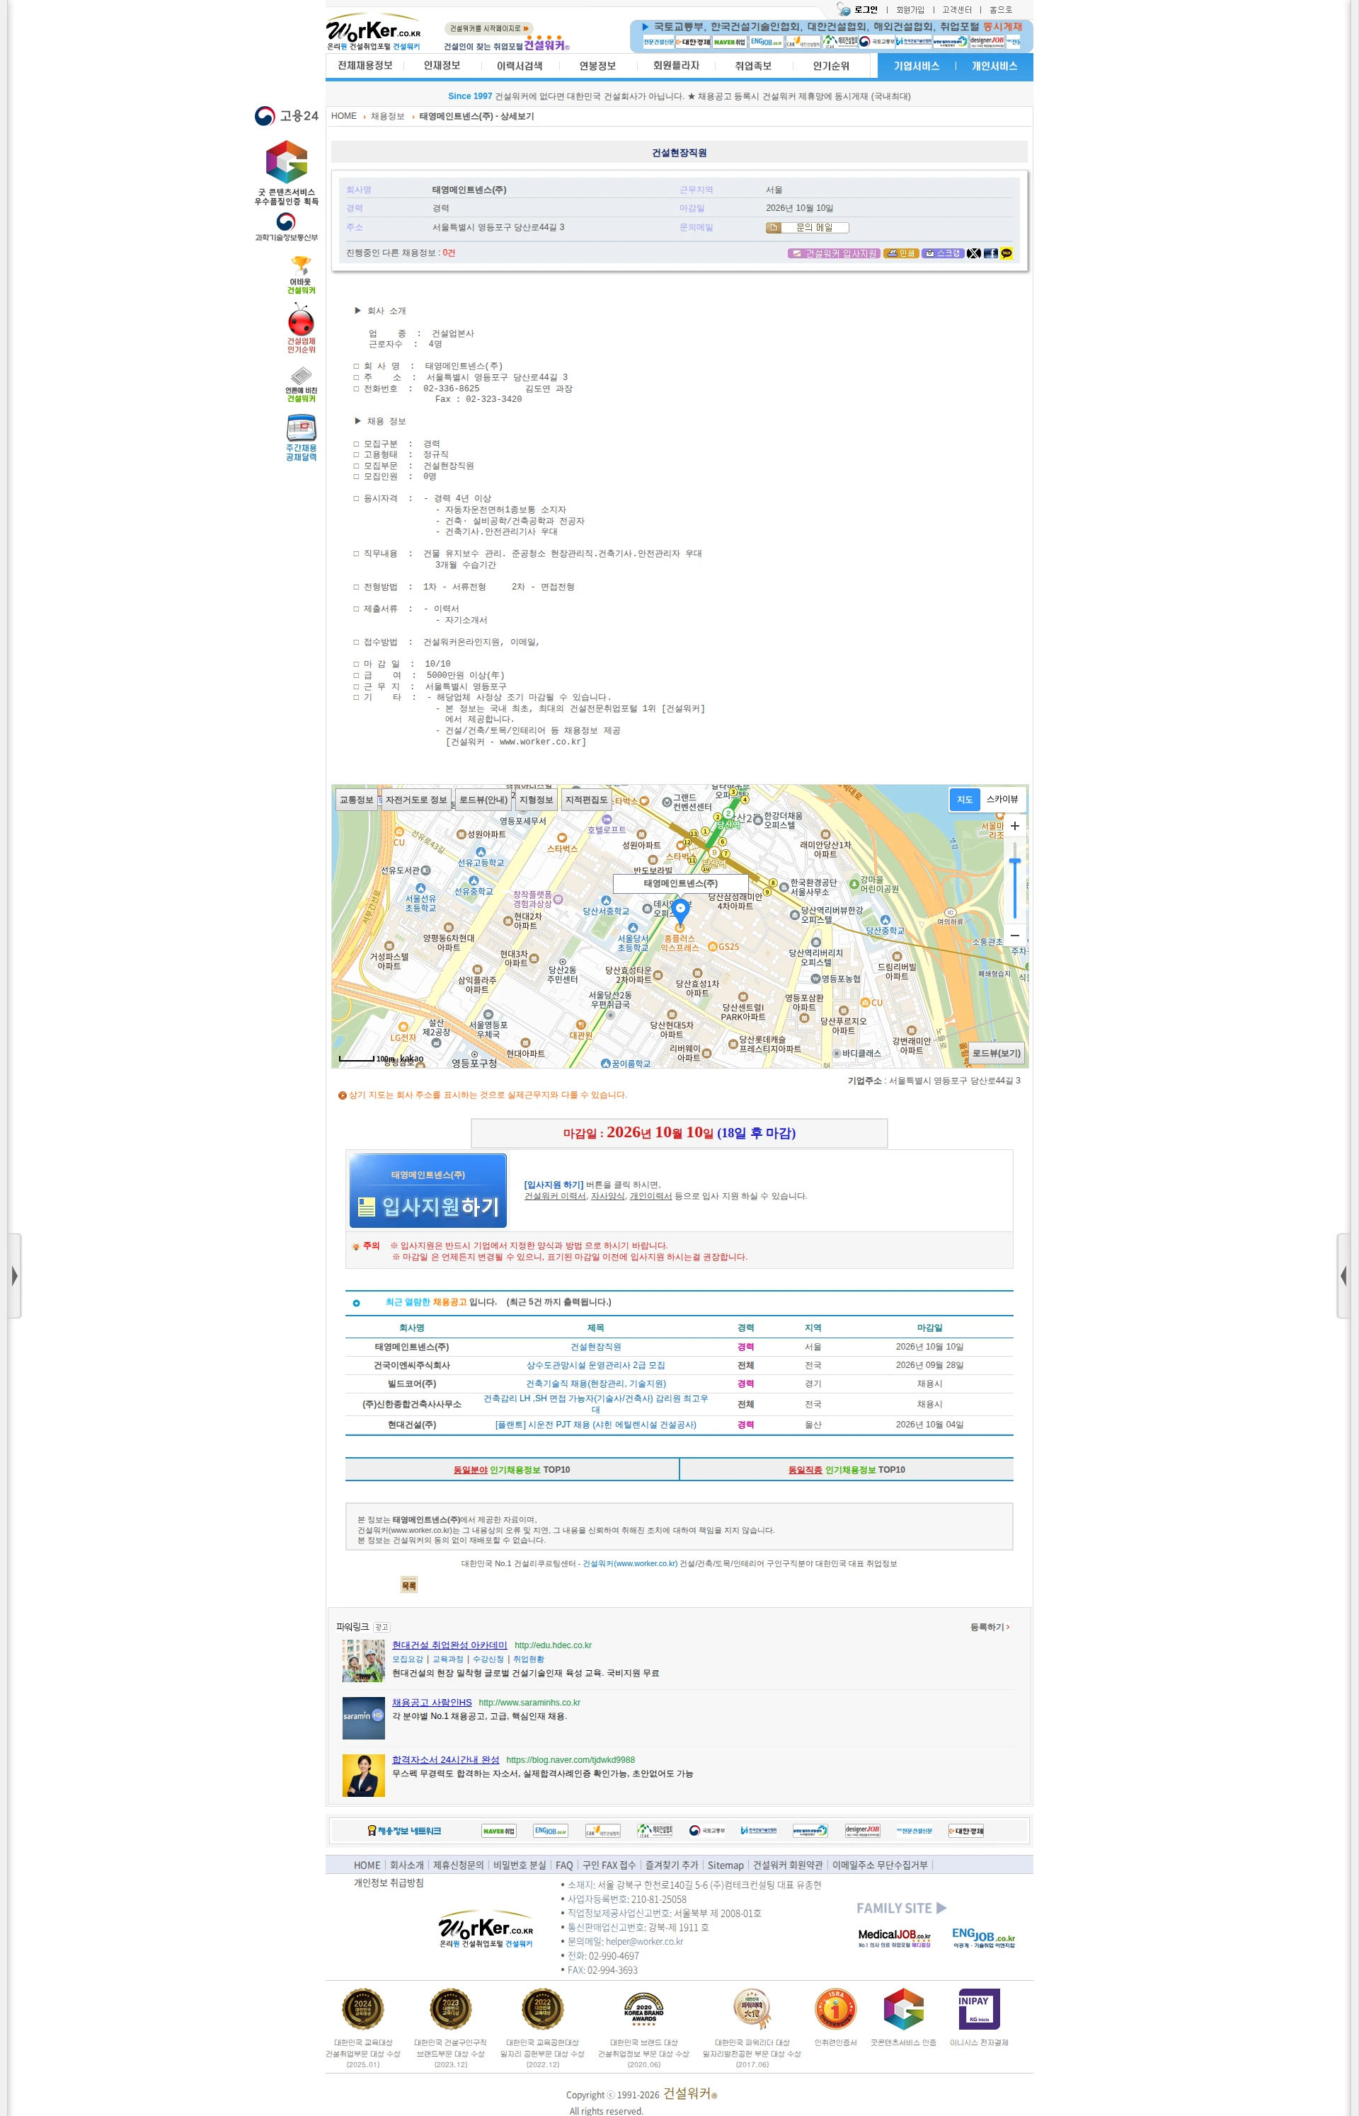Screen dimensions: 1359x2116
Task: Open the 전체채용정보 menu
Action: click(x=365, y=65)
